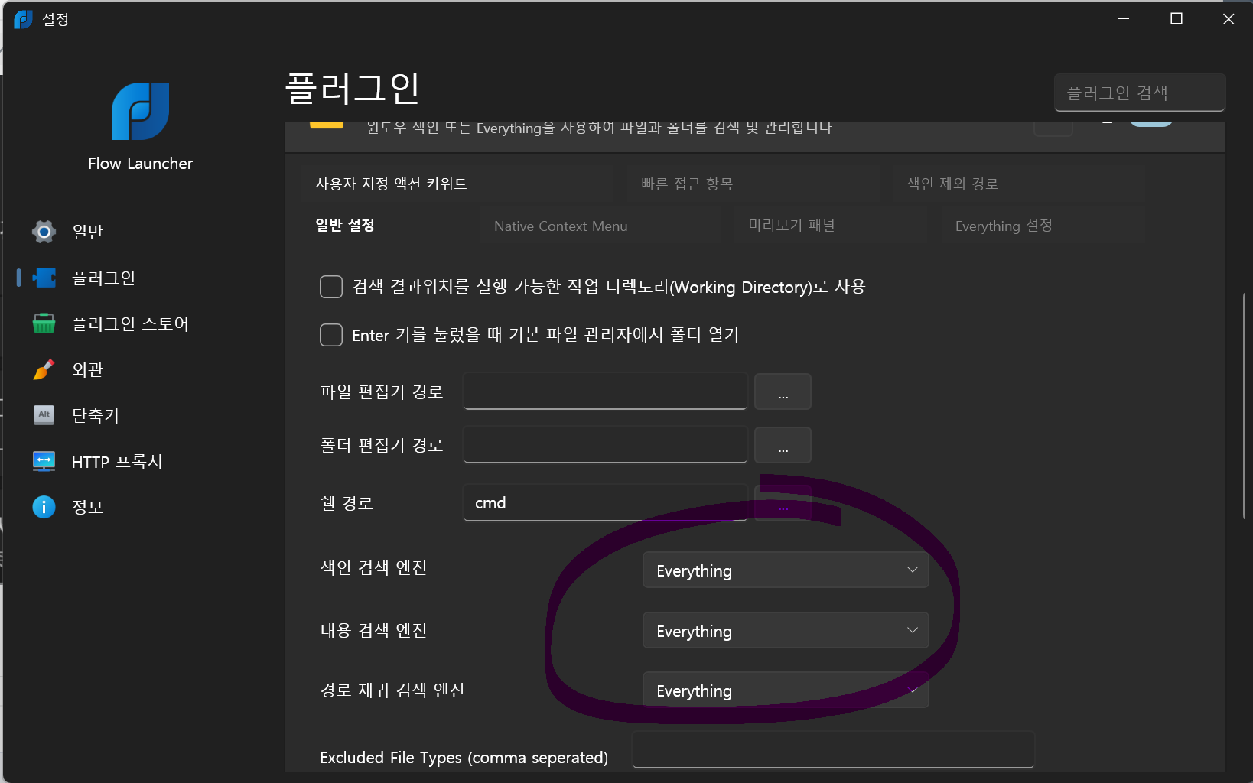This screenshot has height=783, width=1253.
Task: Expand the 색인 검색 엔진 dropdown
Action: (x=785, y=570)
